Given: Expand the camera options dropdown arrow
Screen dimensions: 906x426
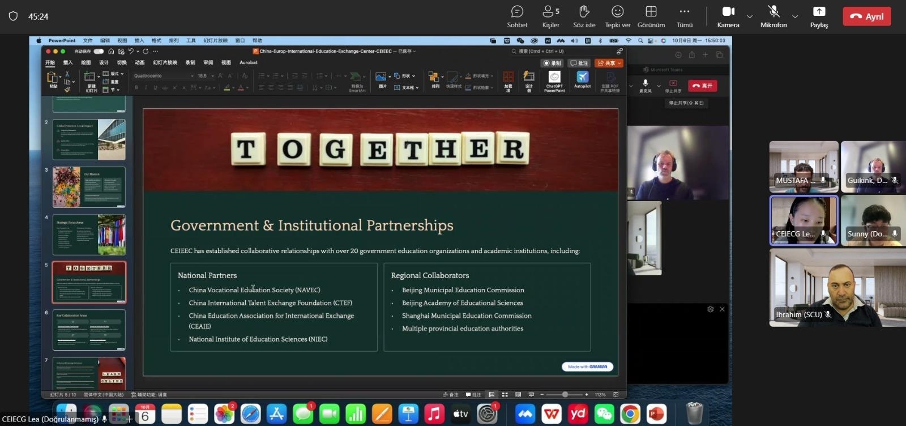Looking at the screenshot, I should [750, 16].
